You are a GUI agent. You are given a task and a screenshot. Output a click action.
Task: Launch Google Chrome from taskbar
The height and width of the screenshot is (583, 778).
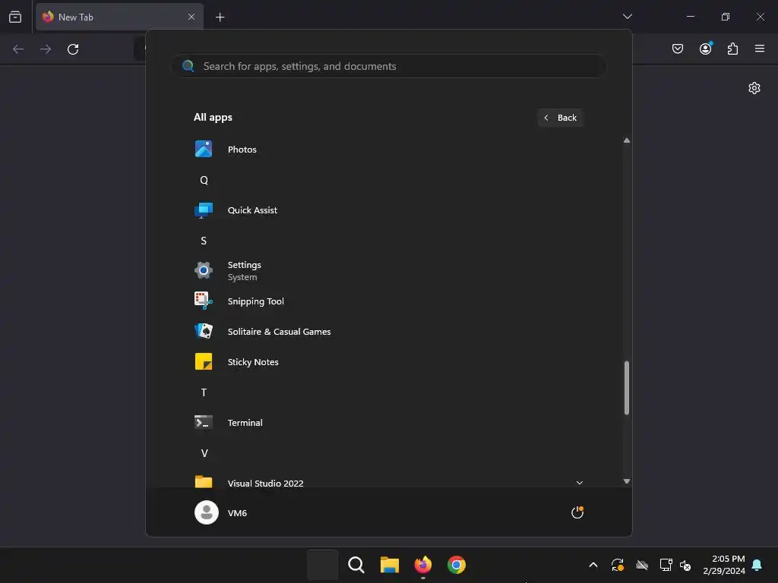point(457,565)
